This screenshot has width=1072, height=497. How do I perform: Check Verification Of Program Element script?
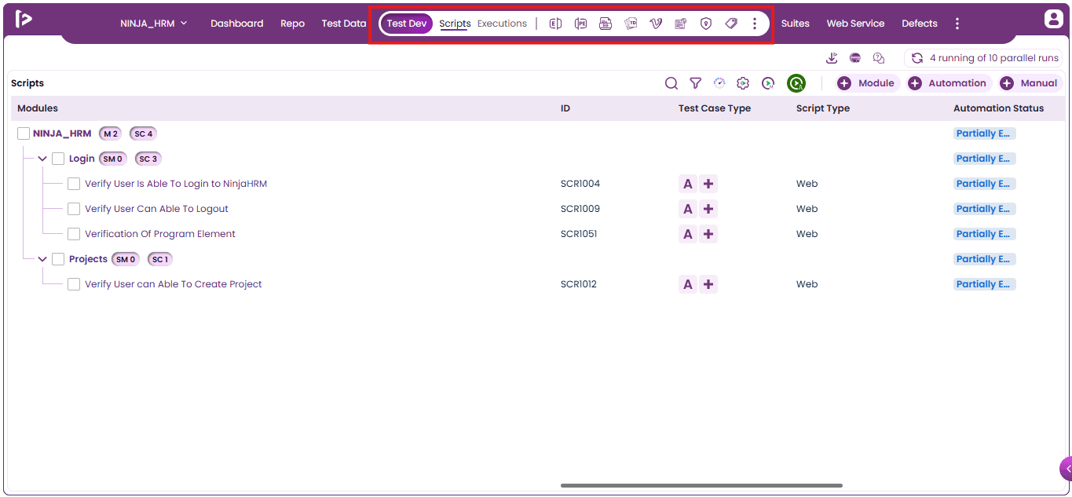pyautogui.click(x=74, y=234)
